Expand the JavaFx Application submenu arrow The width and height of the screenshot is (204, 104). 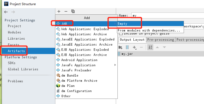[115, 65]
